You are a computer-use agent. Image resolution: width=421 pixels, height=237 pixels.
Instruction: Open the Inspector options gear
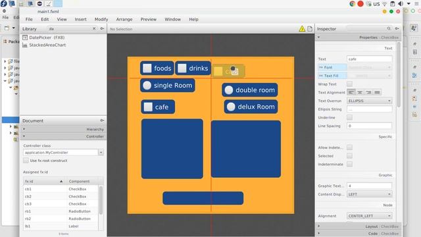(397, 28)
